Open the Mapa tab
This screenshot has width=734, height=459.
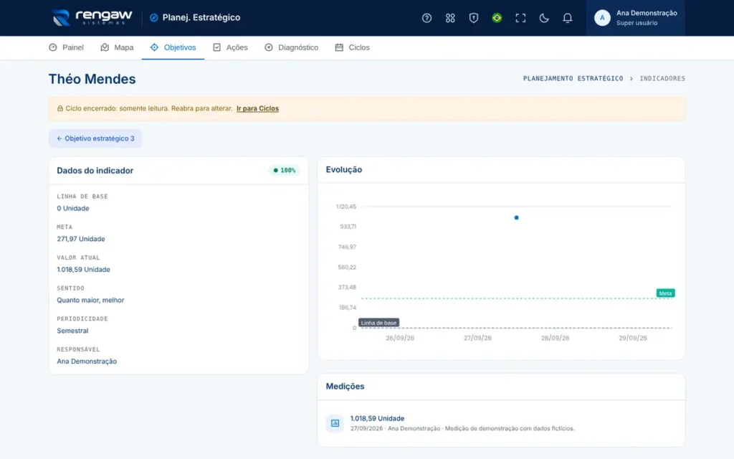[x=117, y=47]
